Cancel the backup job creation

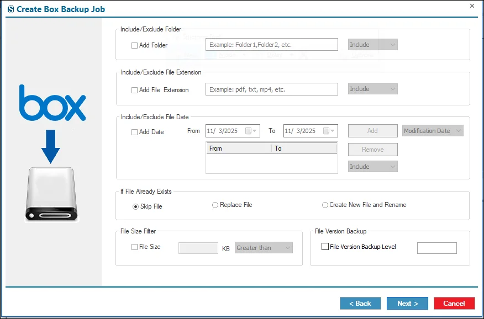click(454, 304)
